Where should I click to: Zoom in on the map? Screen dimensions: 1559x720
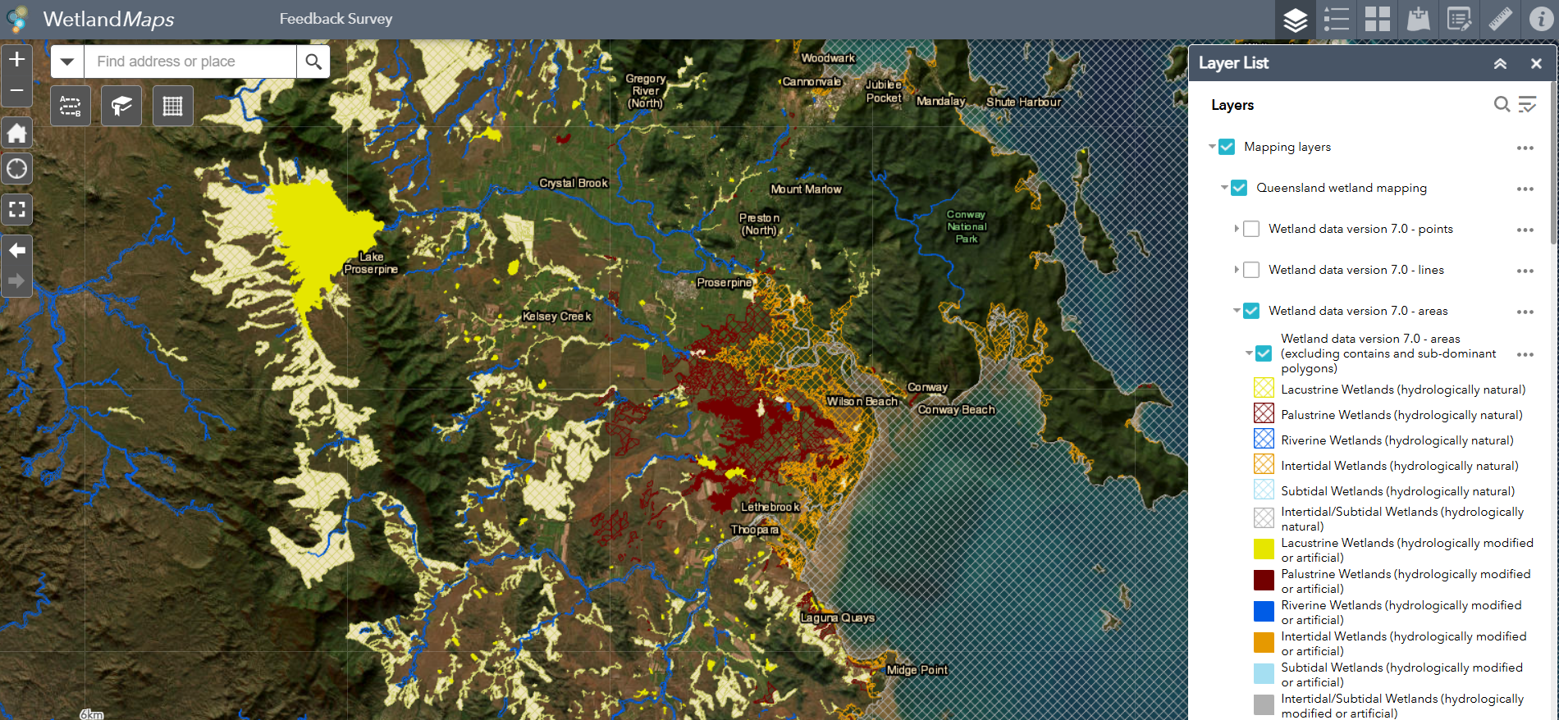[x=17, y=60]
